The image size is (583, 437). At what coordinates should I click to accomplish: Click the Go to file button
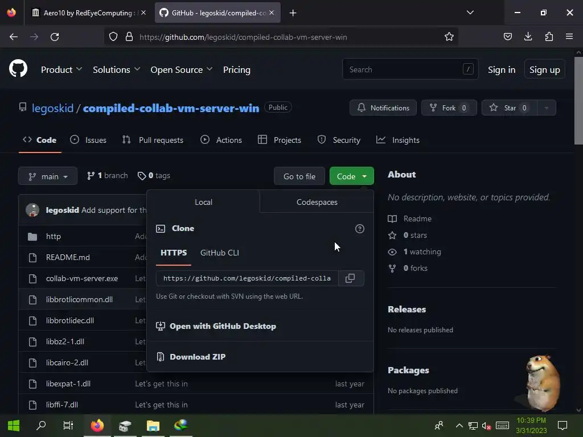point(299,176)
